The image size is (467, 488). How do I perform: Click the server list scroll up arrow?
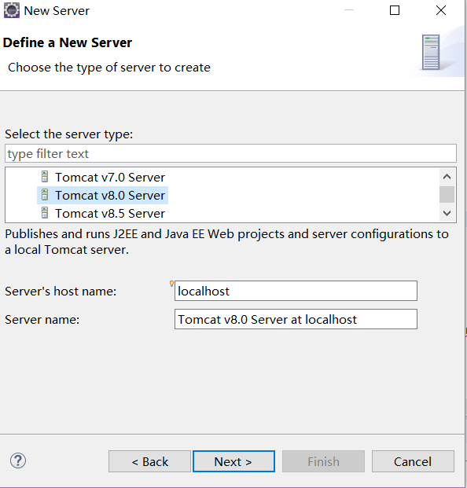pos(447,177)
